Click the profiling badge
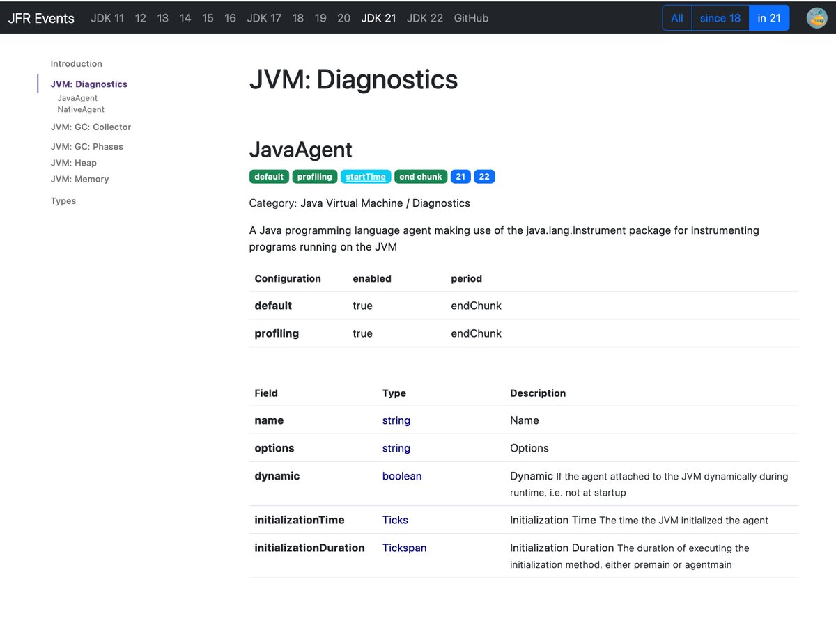Image resolution: width=836 pixels, height=618 pixels. [315, 177]
